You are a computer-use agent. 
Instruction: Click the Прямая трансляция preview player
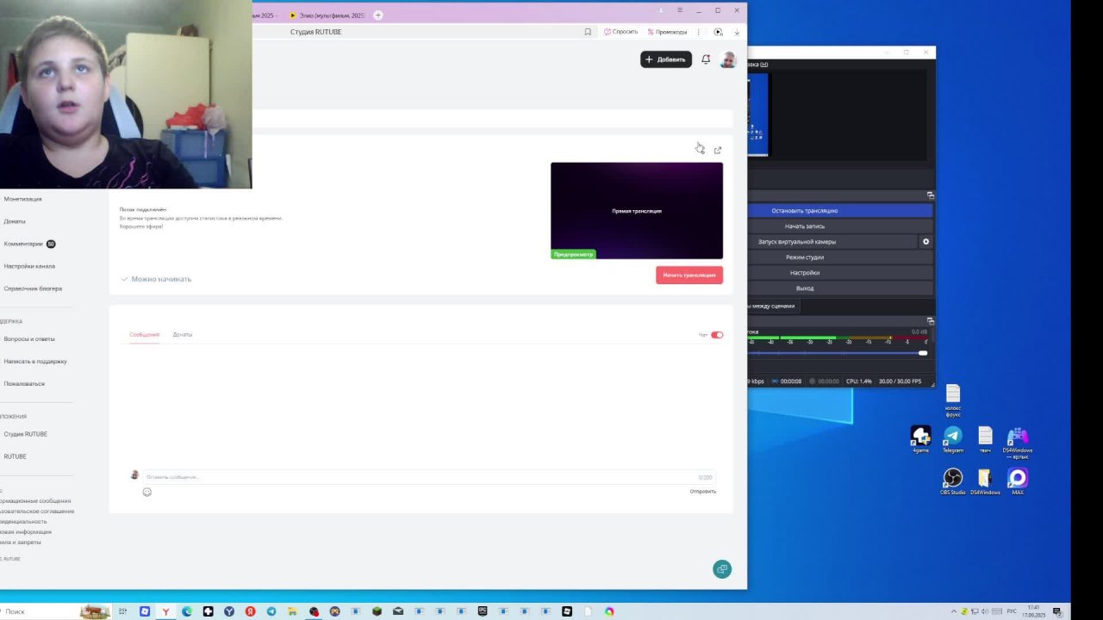[637, 210]
